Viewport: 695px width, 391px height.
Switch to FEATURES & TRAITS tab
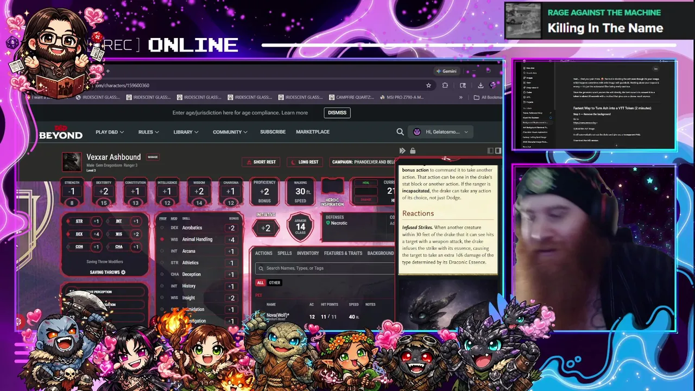pos(343,253)
